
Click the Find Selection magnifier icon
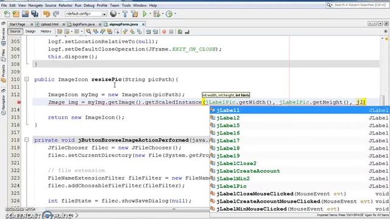88,32
